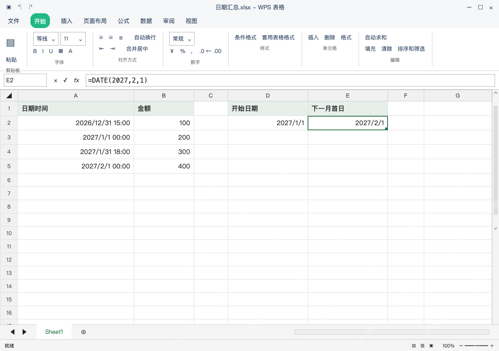This screenshot has width=499, height=351.
Task: Click the undo arrow in title bar
Action: (19, 7)
